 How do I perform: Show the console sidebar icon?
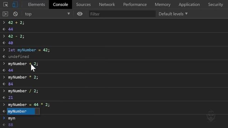5,14
